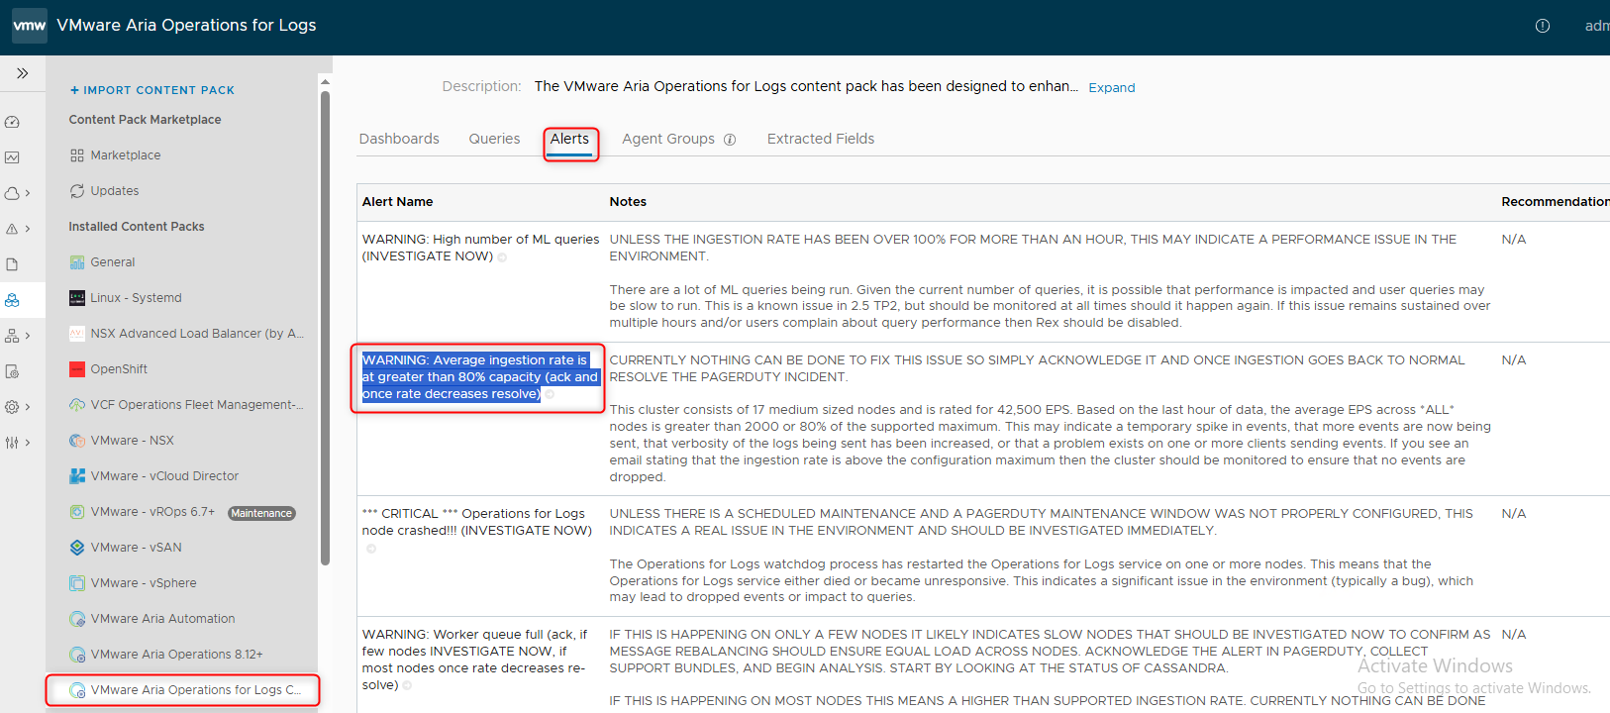The height and width of the screenshot is (713, 1610).
Task: Open the settings gear icon in sidebar
Action: point(17,407)
